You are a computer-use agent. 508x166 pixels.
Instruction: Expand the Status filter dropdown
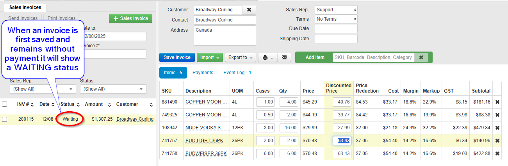(113, 89)
